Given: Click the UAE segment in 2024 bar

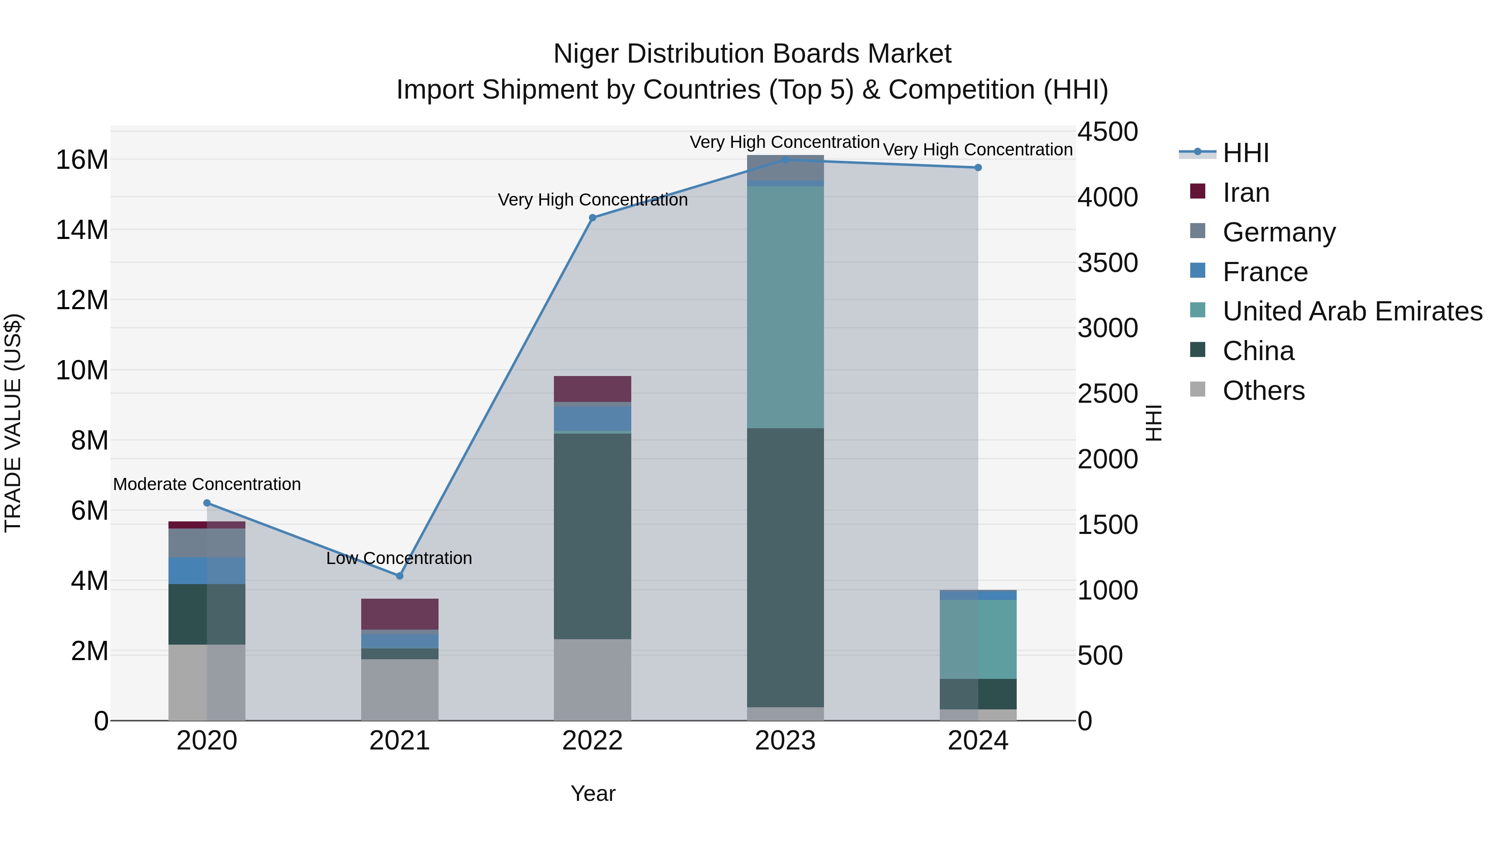Looking at the screenshot, I should [978, 639].
